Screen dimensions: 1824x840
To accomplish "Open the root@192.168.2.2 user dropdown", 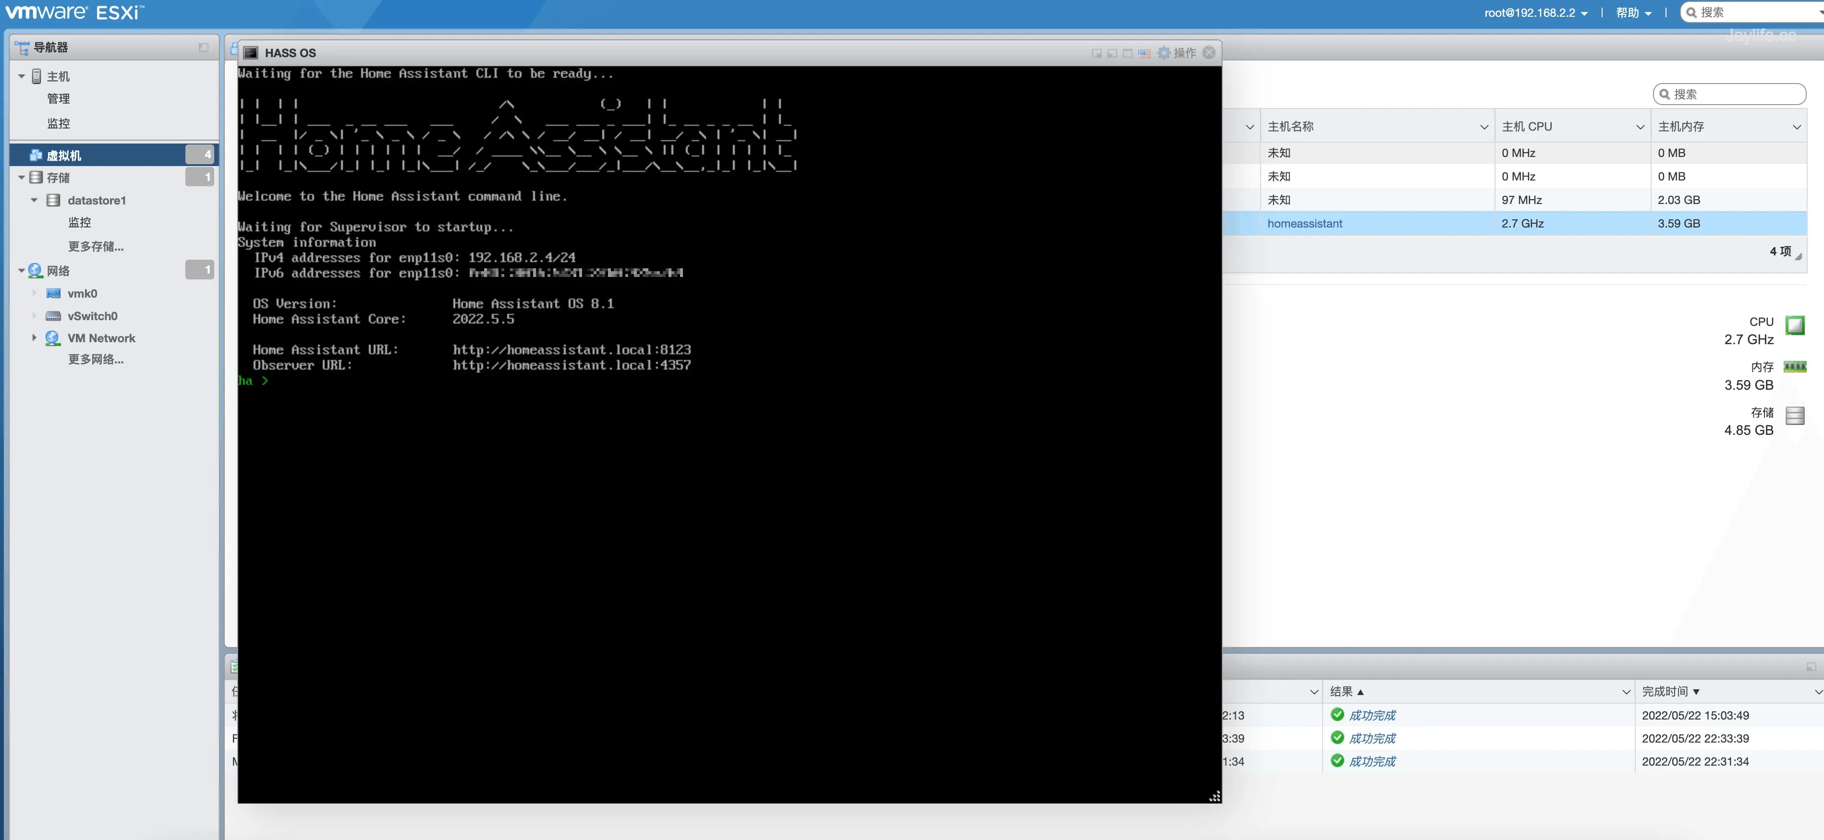I will [x=1535, y=13].
